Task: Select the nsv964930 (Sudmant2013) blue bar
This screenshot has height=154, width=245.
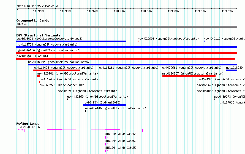Action: pos(104,105)
